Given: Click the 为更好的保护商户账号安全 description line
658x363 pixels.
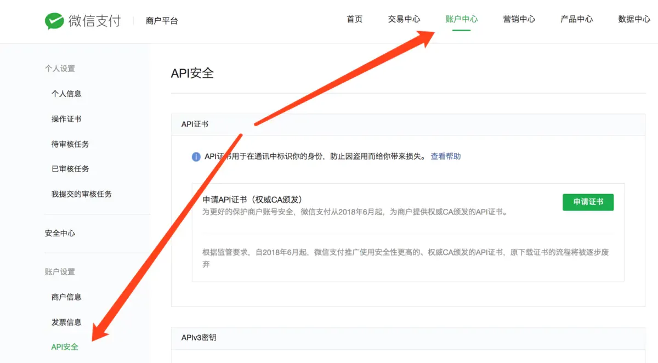Looking at the screenshot, I should pos(355,212).
